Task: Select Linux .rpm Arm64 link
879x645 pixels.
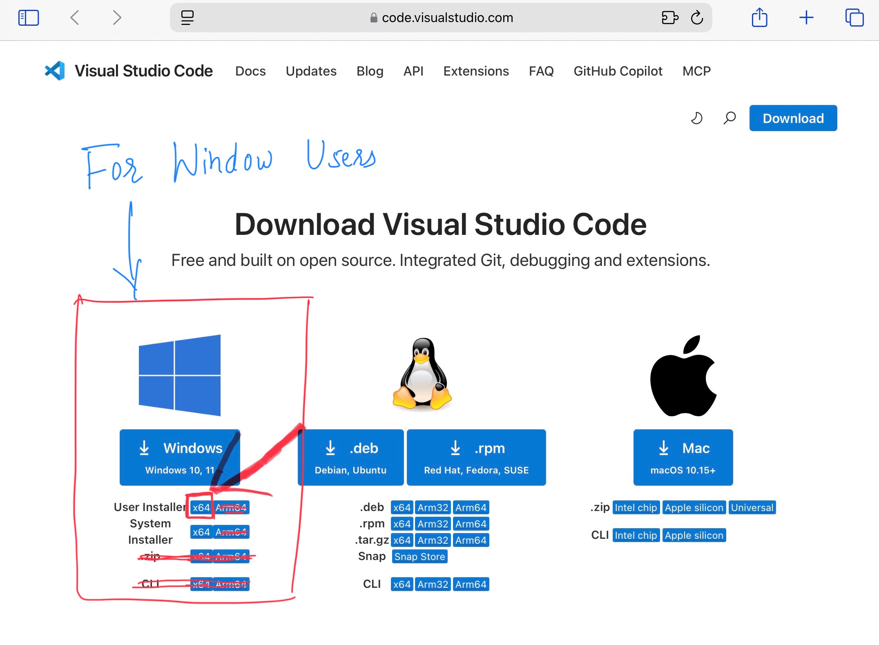Action: point(471,524)
